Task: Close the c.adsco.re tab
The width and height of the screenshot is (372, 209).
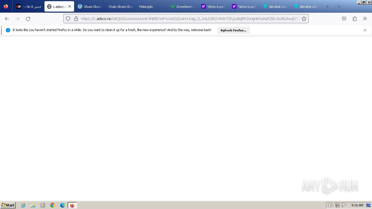Action: pos(69,6)
